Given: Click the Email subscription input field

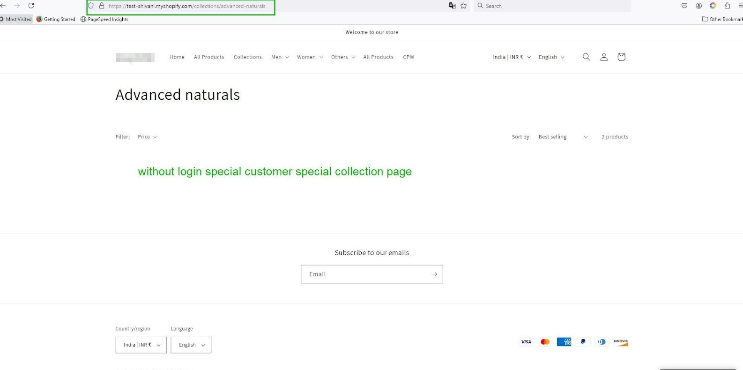Looking at the screenshot, I should (x=365, y=274).
